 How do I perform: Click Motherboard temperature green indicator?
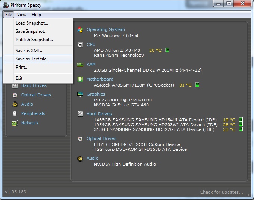pos(197,85)
